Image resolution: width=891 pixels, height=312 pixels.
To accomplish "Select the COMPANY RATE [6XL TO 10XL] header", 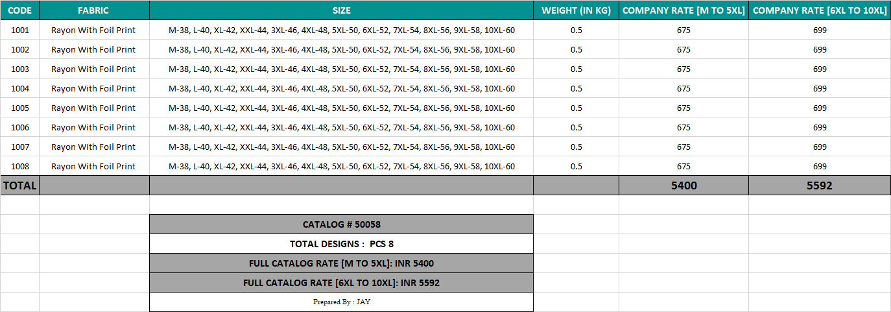I will pyautogui.click(x=820, y=10).
